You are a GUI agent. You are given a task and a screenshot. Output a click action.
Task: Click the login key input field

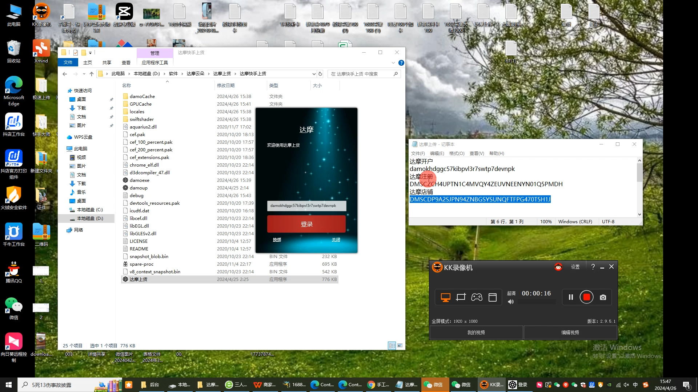coord(306,205)
